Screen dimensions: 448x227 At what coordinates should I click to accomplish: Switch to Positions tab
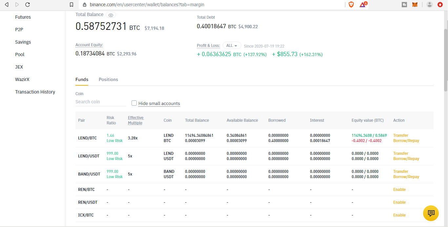click(x=108, y=79)
